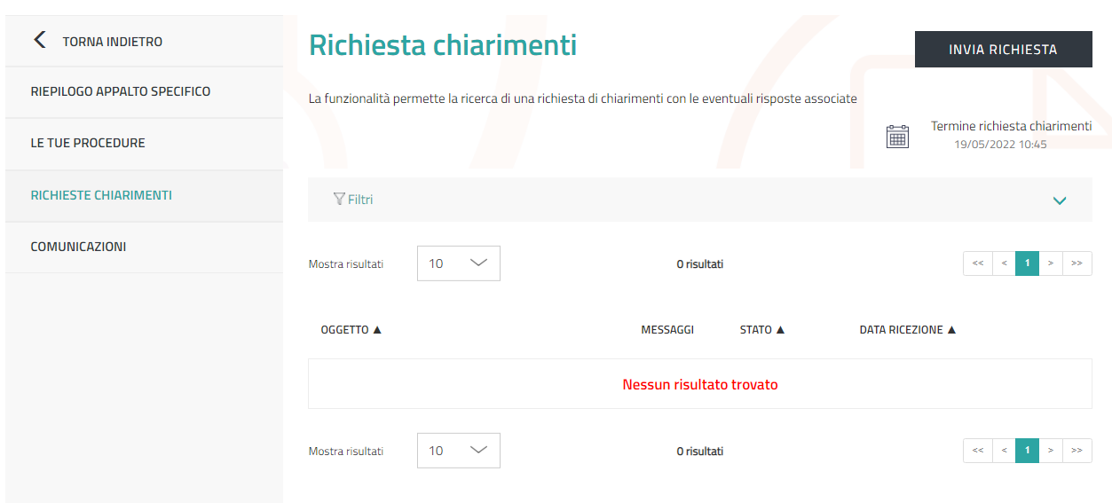Viewport: 1112px width, 503px height.
Task: Click the back arrow icon
Action: (x=39, y=40)
